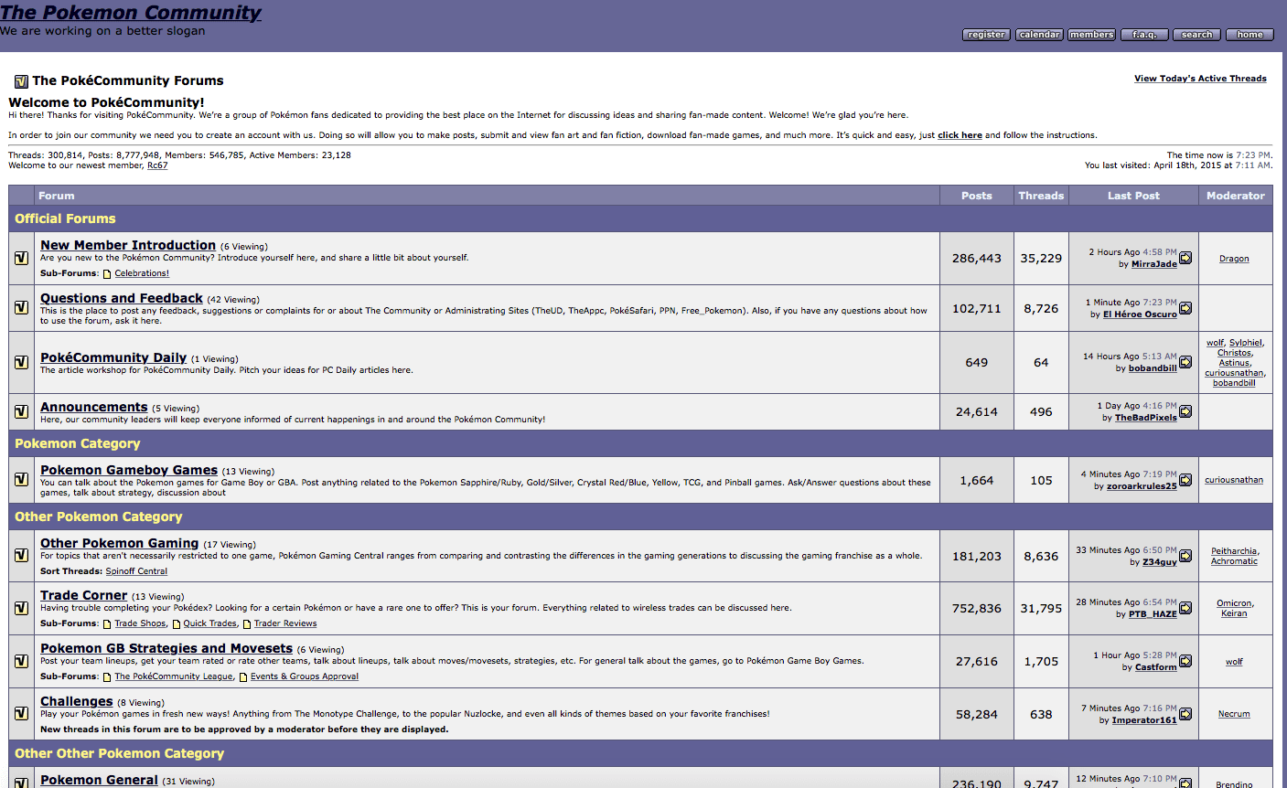Click the forum status icon beside Pokemon Gameboy Games

pos(21,479)
